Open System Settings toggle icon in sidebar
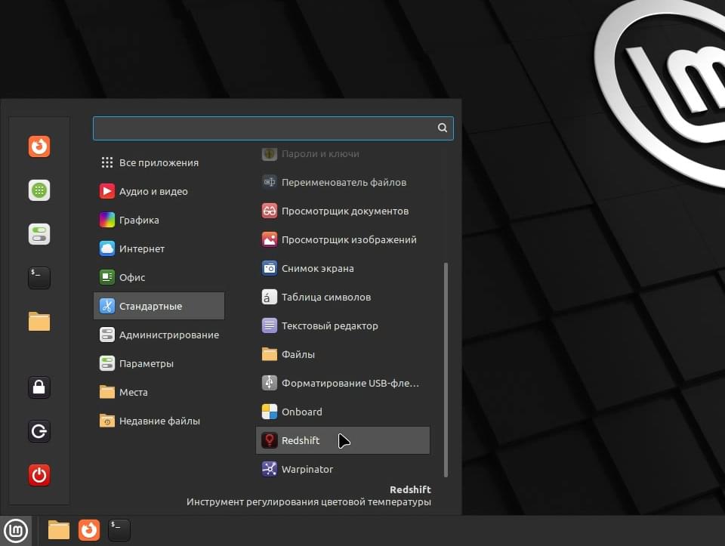The height and width of the screenshot is (546, 725). [x=39, y=234]
